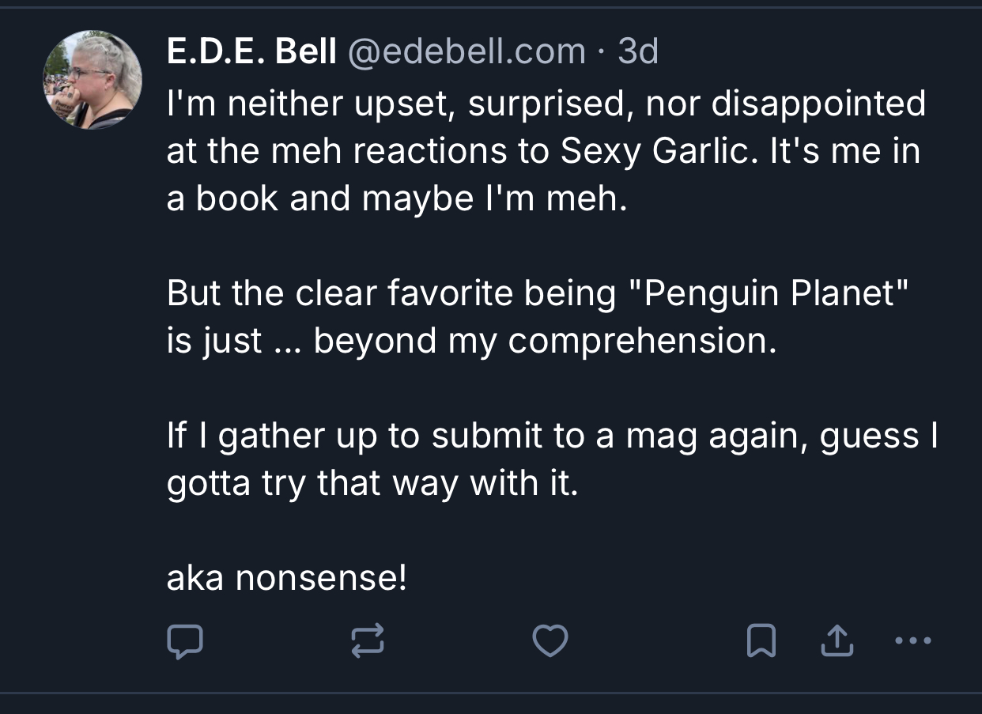This screenshot has width=982, height=714.
Task: Select the 'a book and maybe I'm meh.' line
Action: pos(396,198)
